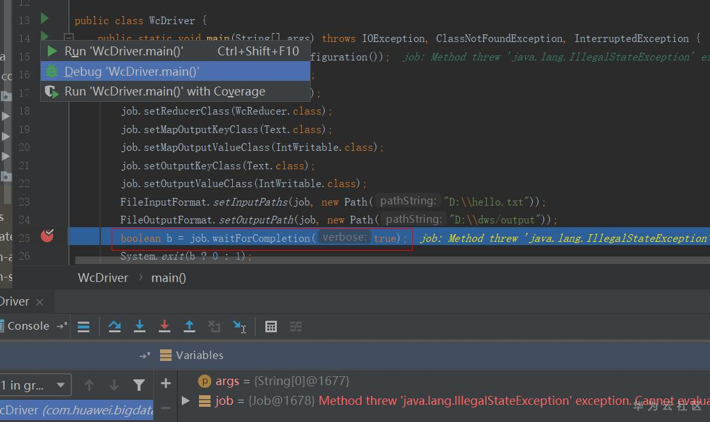Toggle the breakpoint on line 25
Screen dimensions: 710x422
[x=47, y=236]
